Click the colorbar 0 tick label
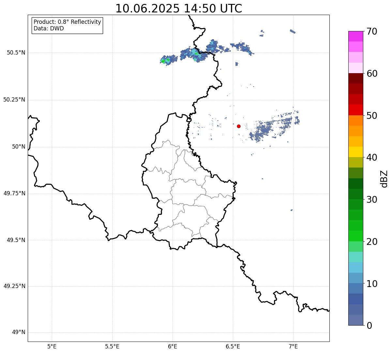 369,326
